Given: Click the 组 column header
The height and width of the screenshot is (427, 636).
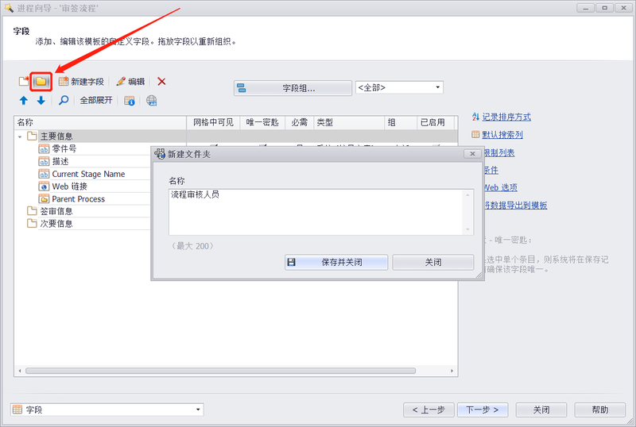Looking at the screenshot, I should [x=401, y=122].
